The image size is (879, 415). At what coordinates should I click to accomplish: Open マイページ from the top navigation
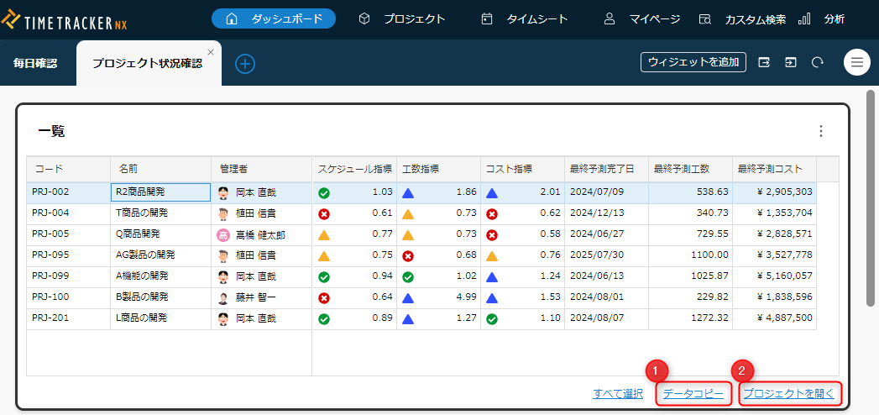tap(642, 18)
